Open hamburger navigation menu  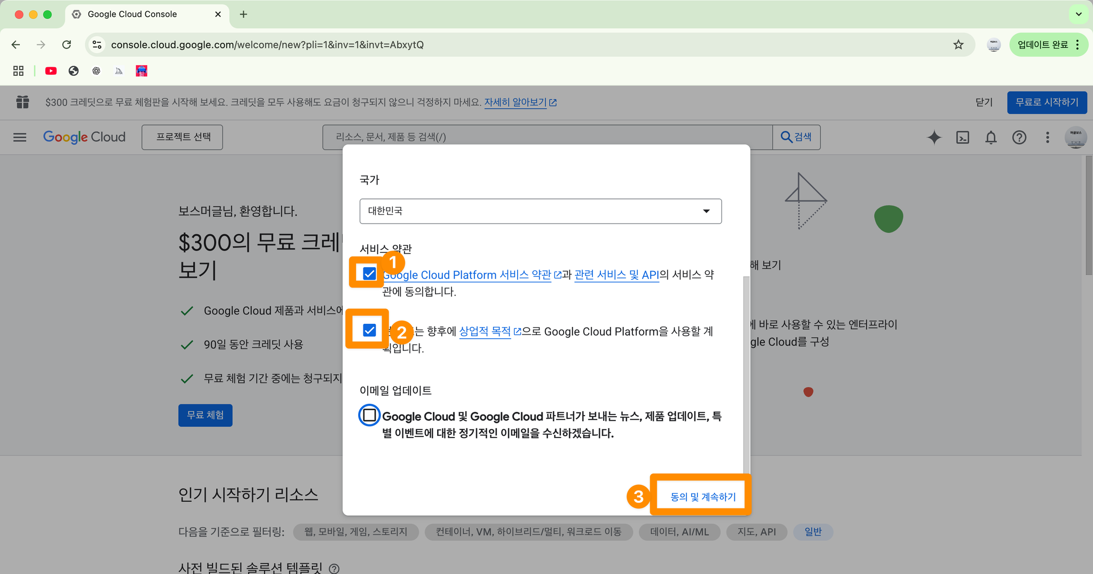pos(20,137)
